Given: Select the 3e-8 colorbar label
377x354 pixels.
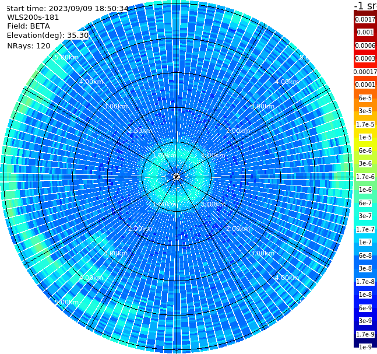Looking at the screenshot, I should pos(365,268).
